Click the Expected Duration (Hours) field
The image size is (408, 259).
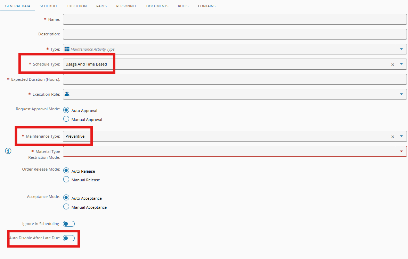tap(235, 79)
